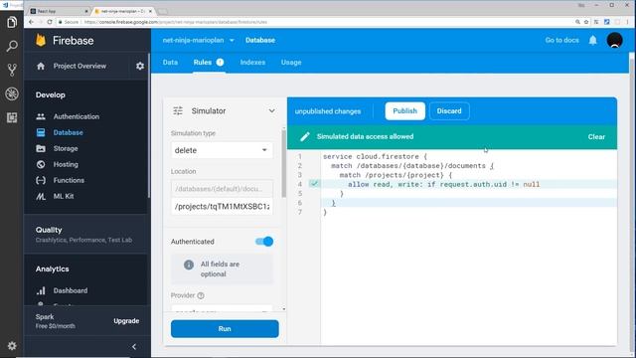Viewport: 636px width, 358px height.
Task: Click the match /projects/{project} line
Action: coord(396,175)
